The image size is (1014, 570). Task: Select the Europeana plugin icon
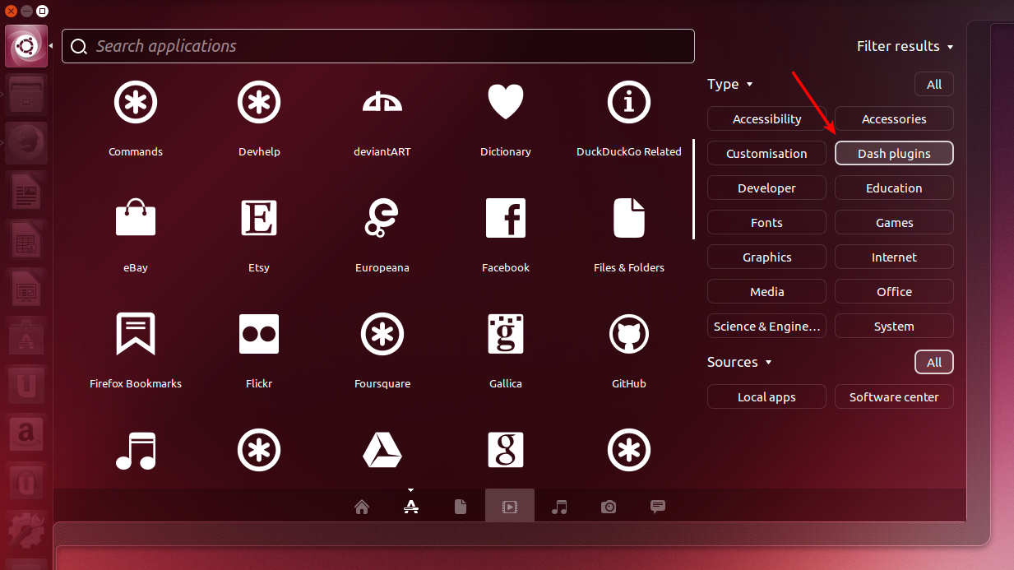point(382,218)
